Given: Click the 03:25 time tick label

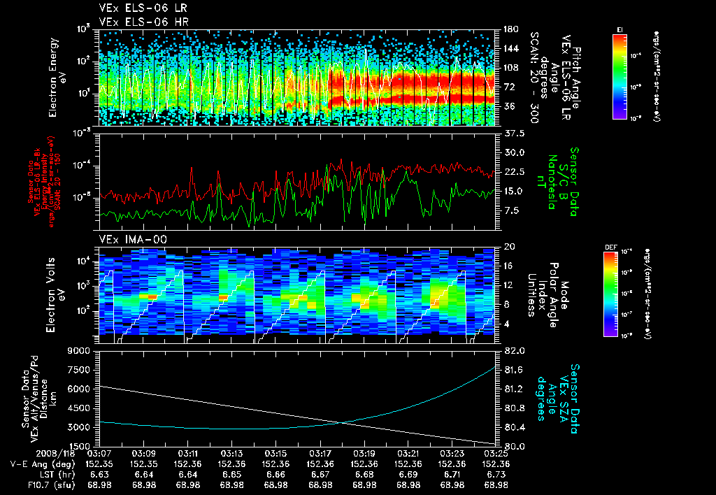Looking at the screenshot, I should coord(496,454).
